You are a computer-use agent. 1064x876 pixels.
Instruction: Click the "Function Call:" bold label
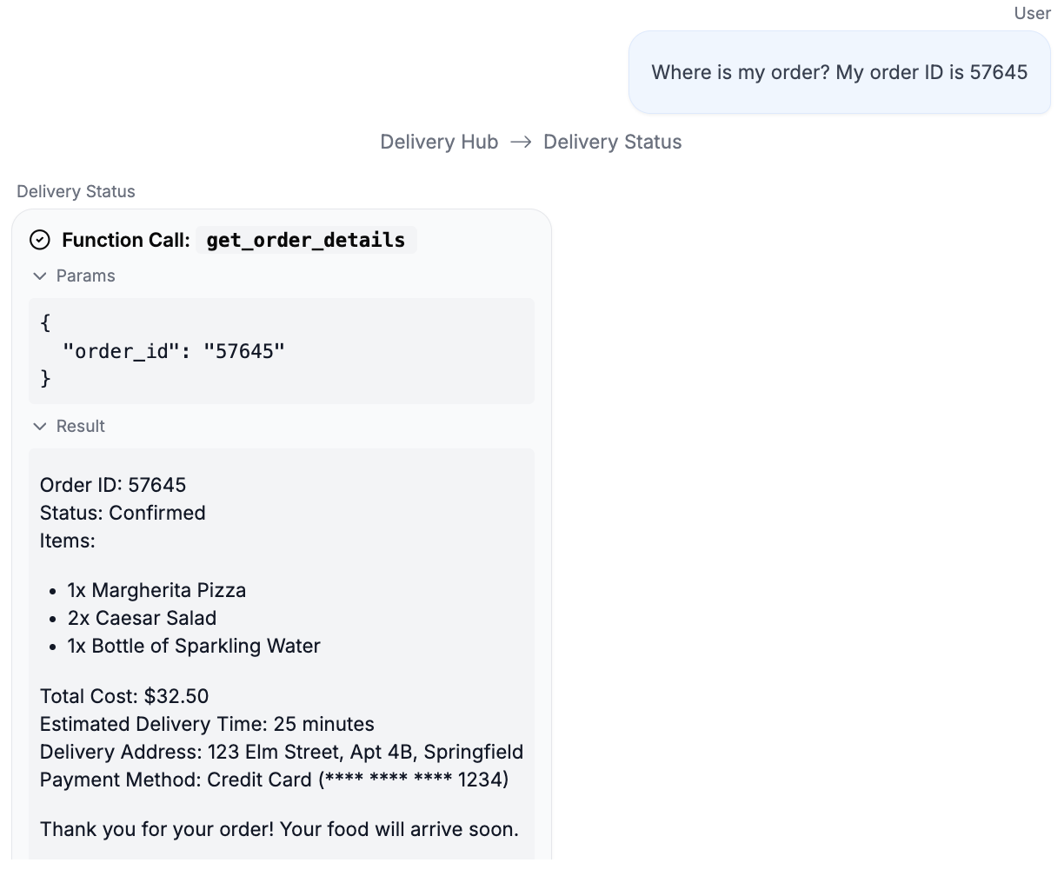(x=126, y=240)
